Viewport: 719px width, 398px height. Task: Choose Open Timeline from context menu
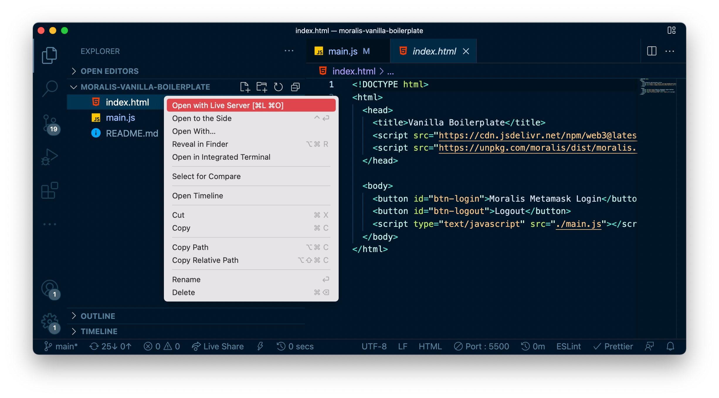[251, 195]
